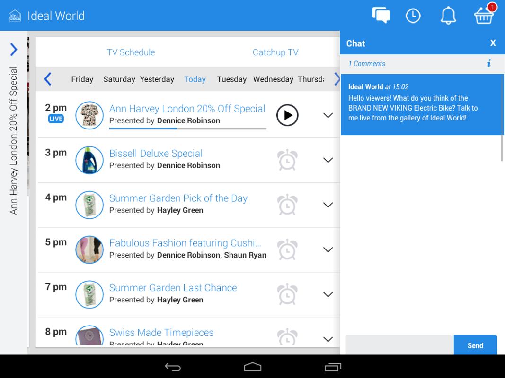Tap the Android back button
505x378 pixels.
pos(173,367)
